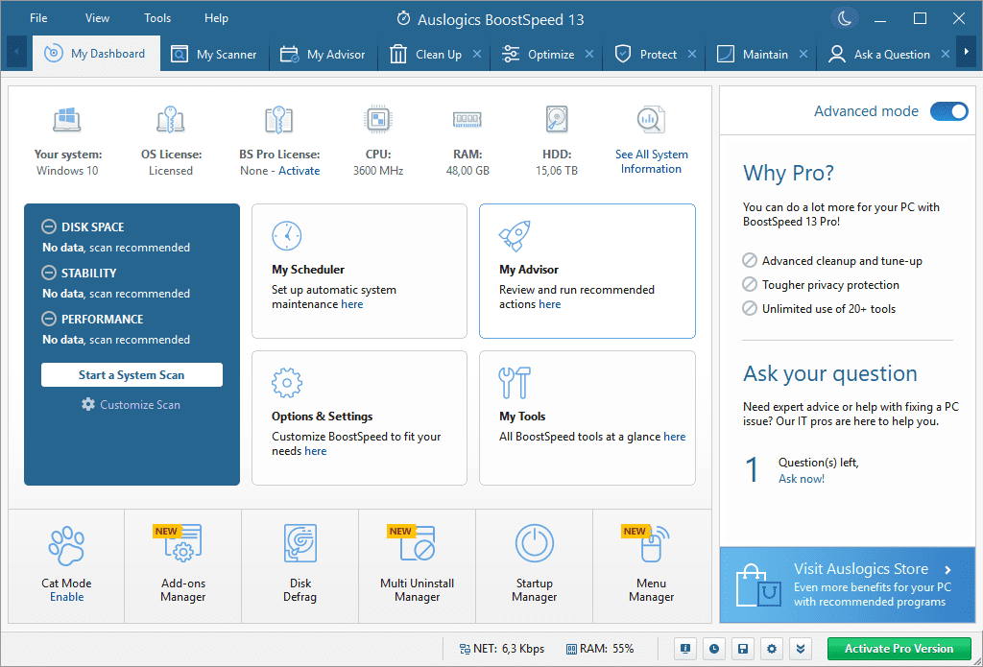Open the Visit Auslogics Store arrow
983x667 pixels.
point(947,570)
